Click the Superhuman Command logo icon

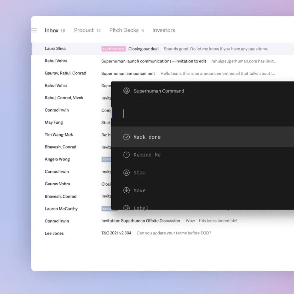click(x=126, y=91)
